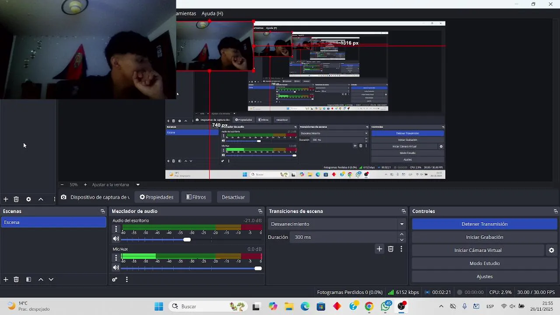560x315 pixels.
Task: Zoom in the preview with plus icon
Action: coord(85,185)
